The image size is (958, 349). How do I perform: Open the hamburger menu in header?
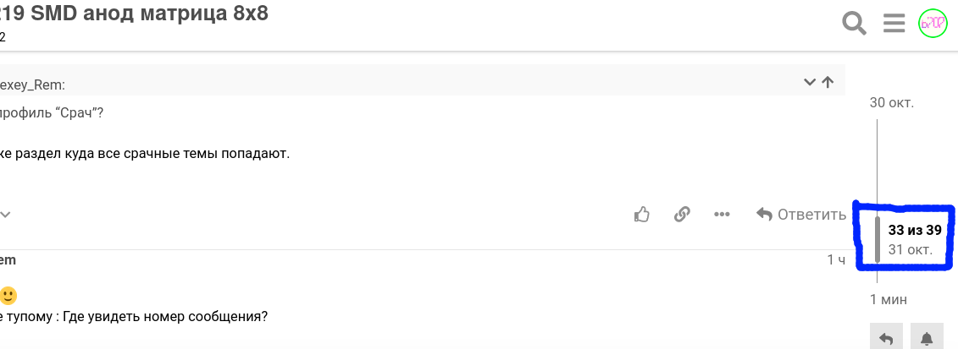(x=894, y=24)
